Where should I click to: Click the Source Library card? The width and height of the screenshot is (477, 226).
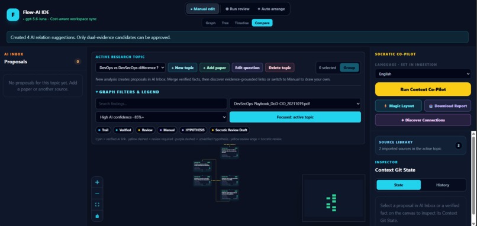pyautogui.click(x=420, y=146)
